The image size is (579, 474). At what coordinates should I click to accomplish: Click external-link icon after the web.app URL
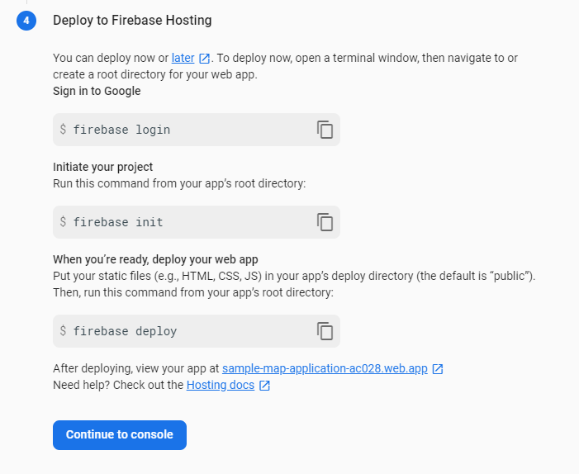[438, 369]
